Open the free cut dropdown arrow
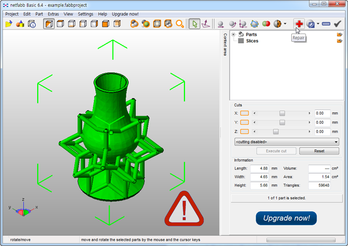 [285, 24]
